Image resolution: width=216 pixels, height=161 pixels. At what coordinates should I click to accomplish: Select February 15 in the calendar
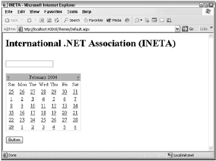[11, 113]
